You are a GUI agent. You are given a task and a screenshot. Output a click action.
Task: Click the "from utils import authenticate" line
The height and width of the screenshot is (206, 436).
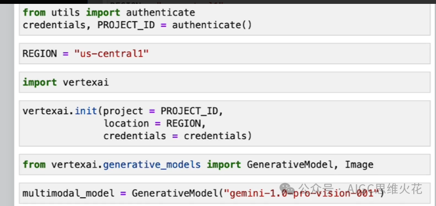109,13
